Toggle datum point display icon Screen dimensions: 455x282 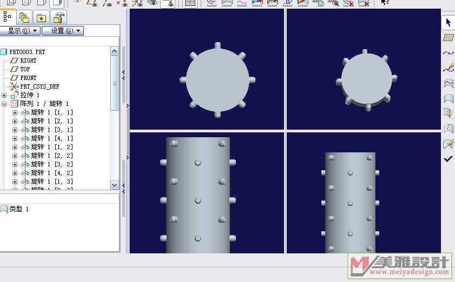[123, 3]
